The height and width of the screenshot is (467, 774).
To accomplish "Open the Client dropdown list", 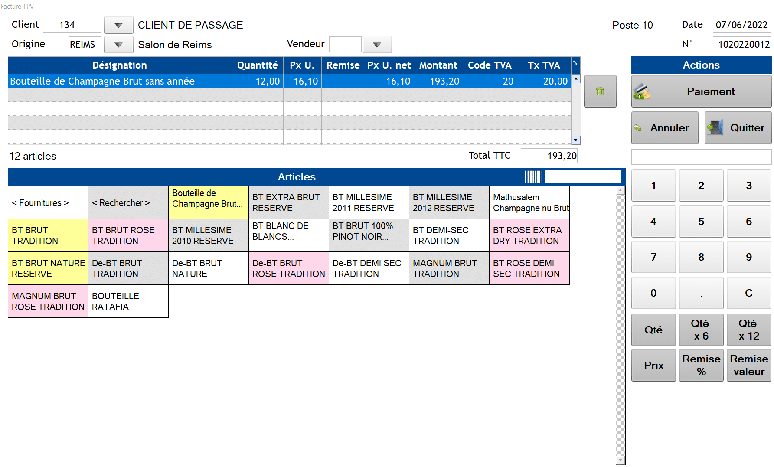I will pos(118,25).
